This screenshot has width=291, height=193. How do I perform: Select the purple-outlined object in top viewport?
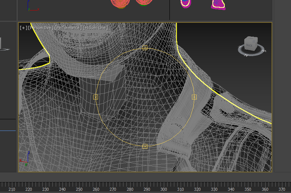(x=218, y=4)
